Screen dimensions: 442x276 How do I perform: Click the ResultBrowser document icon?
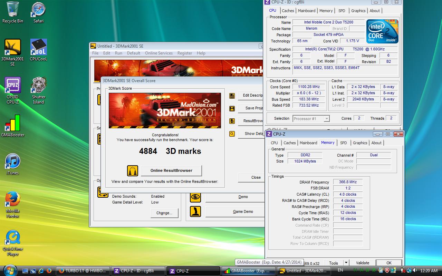coord(232,121)
